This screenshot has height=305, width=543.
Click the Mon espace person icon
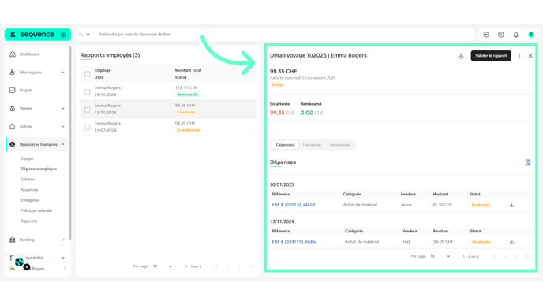point(13,72)
